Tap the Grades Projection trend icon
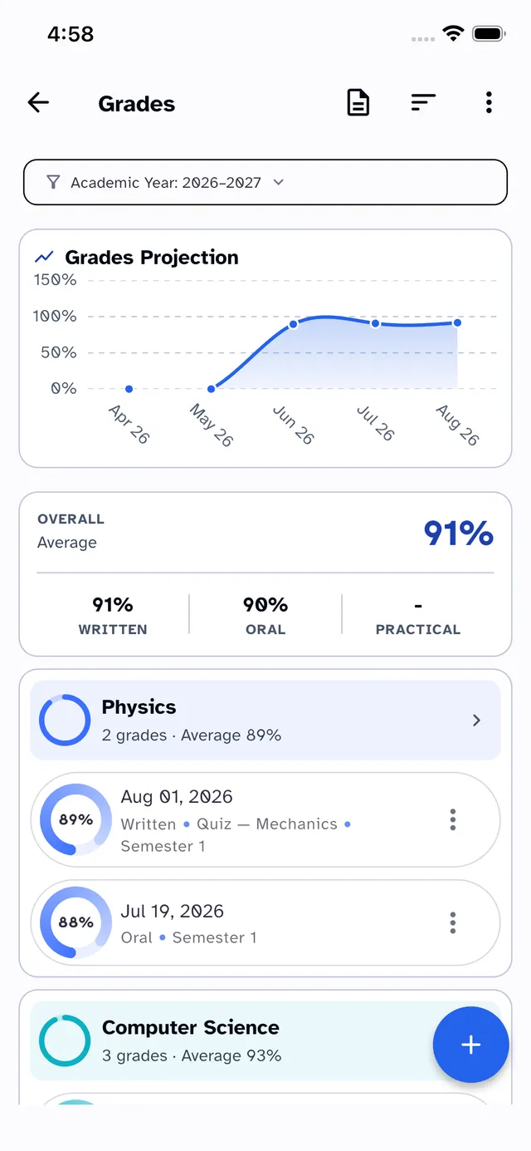Viewport: 531px width, 1151px height. pos(44,258)
